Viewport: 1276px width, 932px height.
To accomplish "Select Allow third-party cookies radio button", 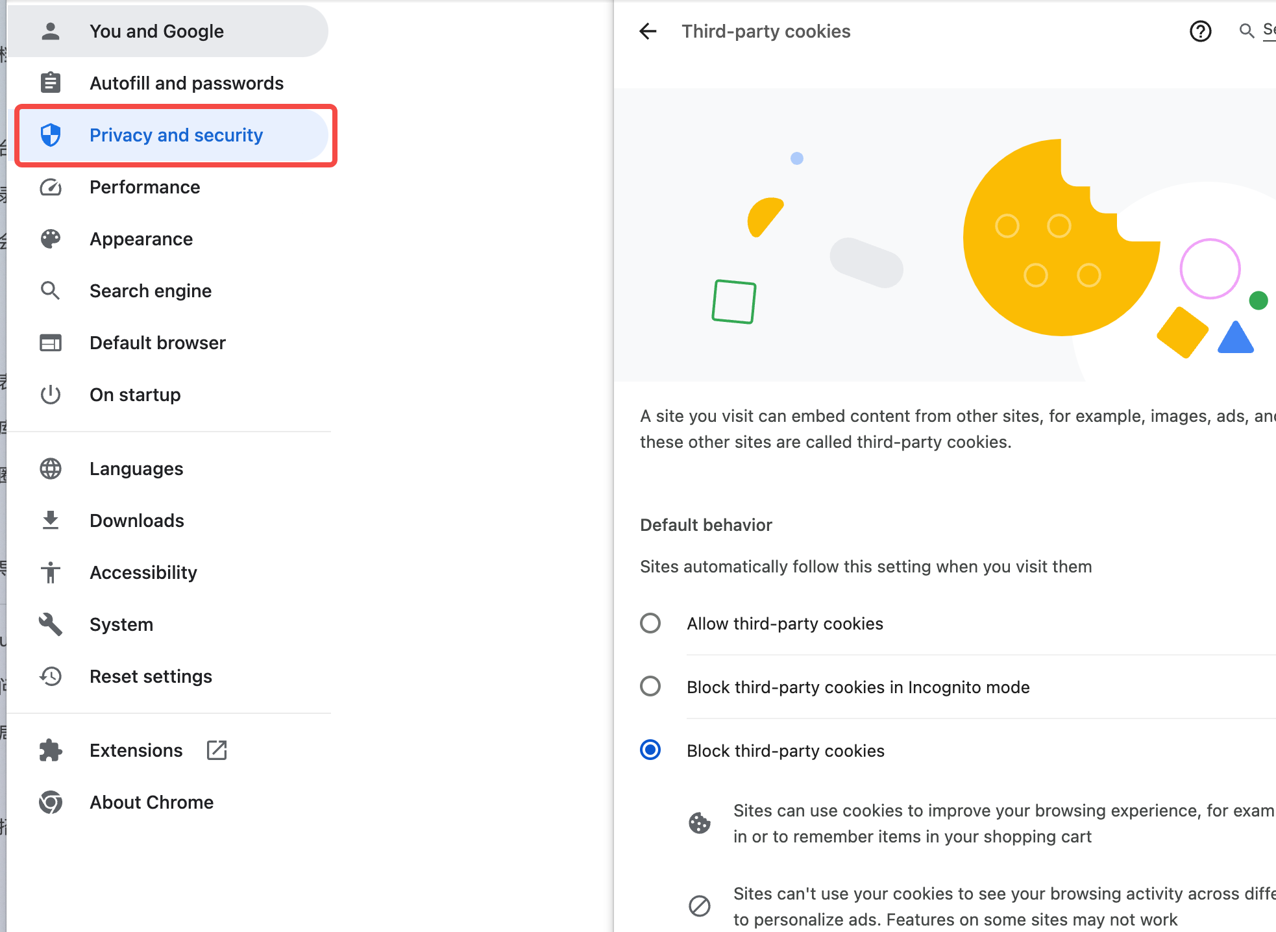I will pos(650,623).
